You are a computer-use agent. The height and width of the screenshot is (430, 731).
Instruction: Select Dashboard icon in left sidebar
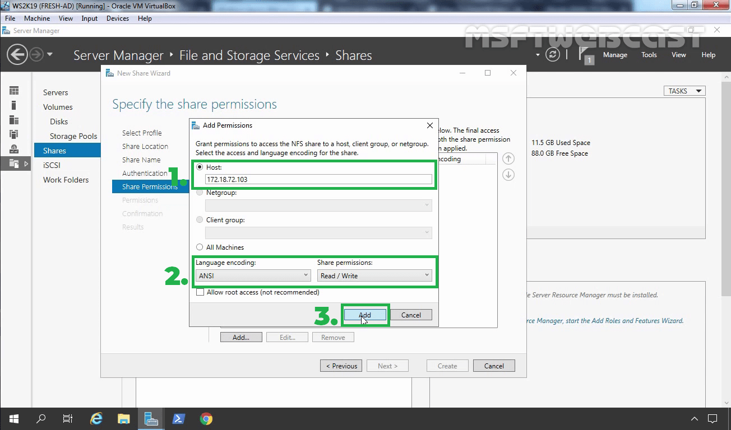point(14,91)
